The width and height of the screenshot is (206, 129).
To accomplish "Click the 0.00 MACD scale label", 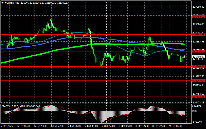I will (x=195, y=111).
